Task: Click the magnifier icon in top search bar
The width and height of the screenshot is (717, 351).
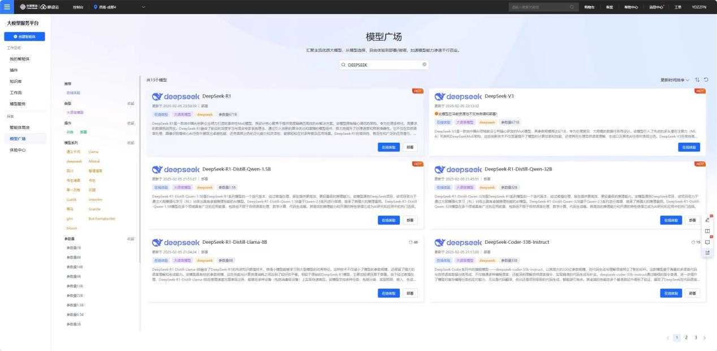Action: 572,7
